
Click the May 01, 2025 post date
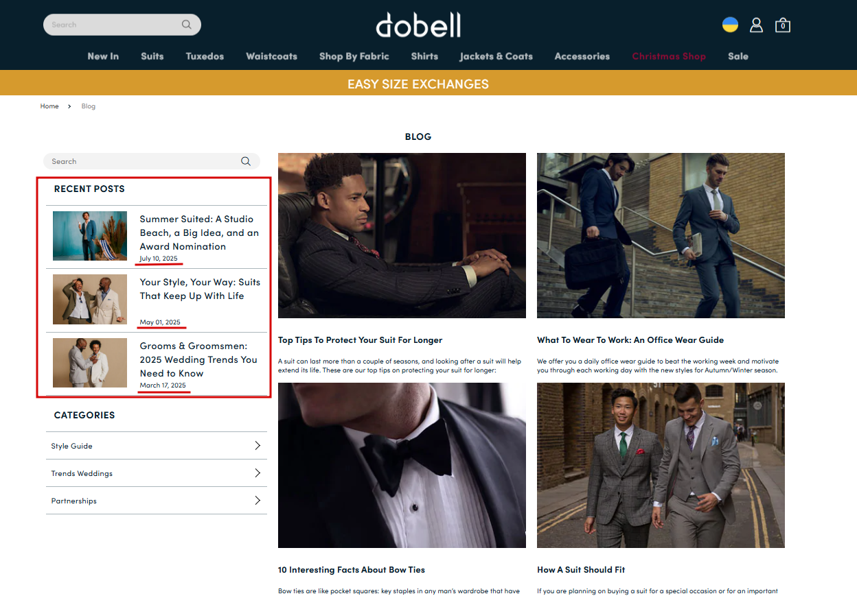[160, 322]
